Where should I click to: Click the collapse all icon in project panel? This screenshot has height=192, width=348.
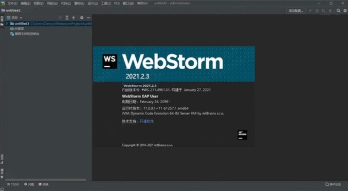[x=73, y=18]
